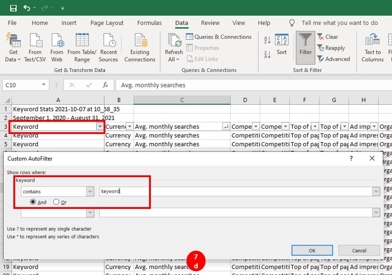Sort A to Z ascending

(267, 40)
